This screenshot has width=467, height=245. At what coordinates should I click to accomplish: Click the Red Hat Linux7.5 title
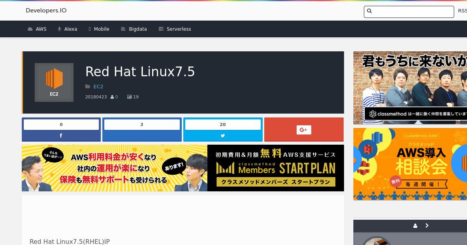click(140, 72)
